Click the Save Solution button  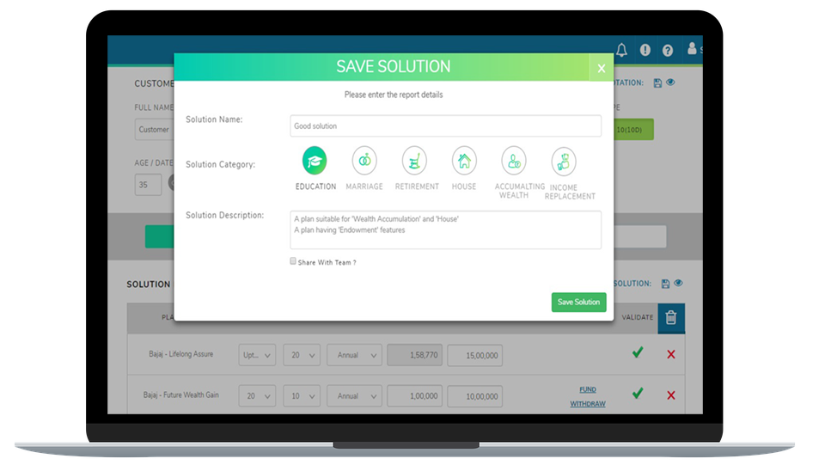(x=578, y=303)
